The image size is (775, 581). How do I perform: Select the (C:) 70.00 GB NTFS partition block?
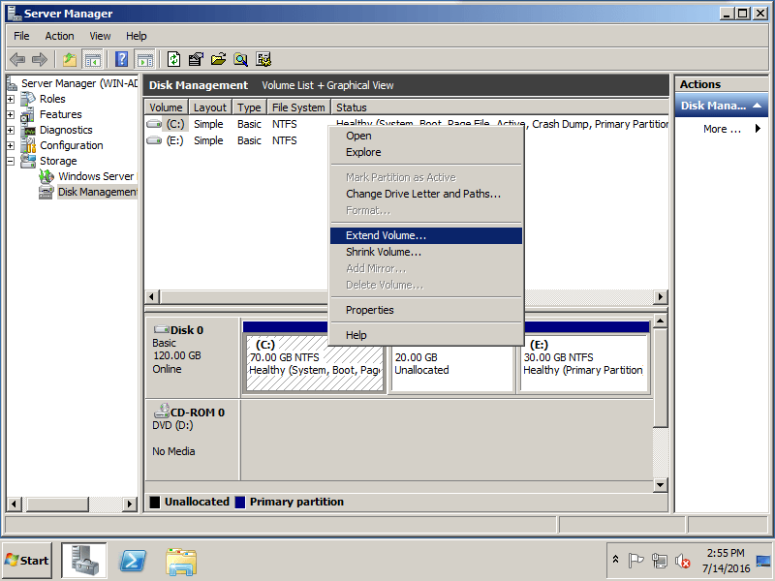(314, 363)
